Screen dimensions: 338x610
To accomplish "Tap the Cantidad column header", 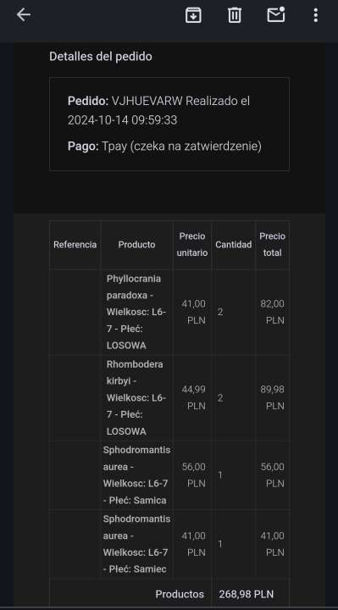I will coord(233,245).
